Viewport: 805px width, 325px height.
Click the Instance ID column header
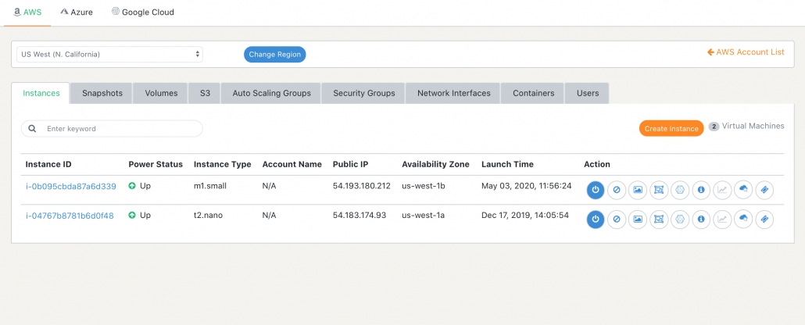click(x=48, y=164)
